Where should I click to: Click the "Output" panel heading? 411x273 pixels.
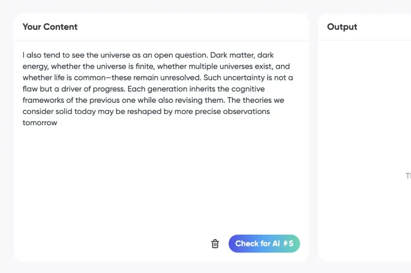[x=342, y=27]
